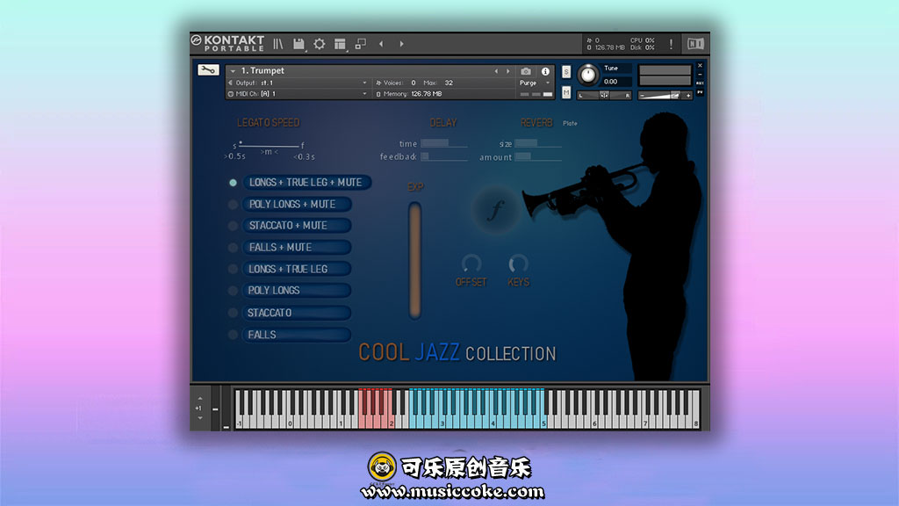Viewport: 899px width, 506px height.
Task: Adjust the reverb size slider
Action: click(538, 143)
